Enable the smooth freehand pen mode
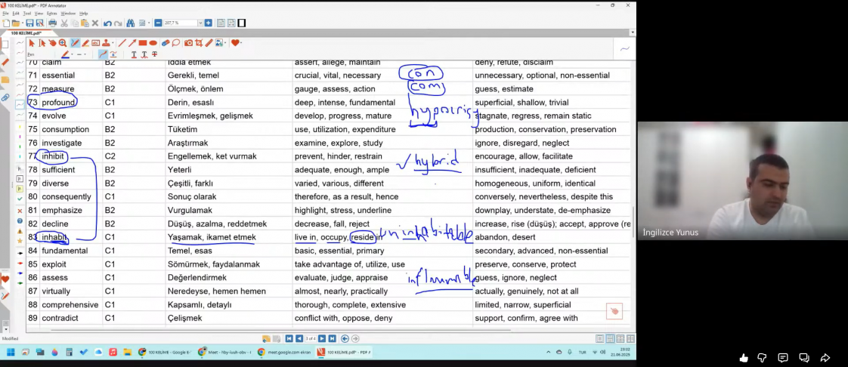 click(102, 54)
